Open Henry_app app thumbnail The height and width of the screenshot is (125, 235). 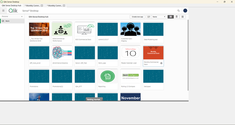tap(108, 53)
